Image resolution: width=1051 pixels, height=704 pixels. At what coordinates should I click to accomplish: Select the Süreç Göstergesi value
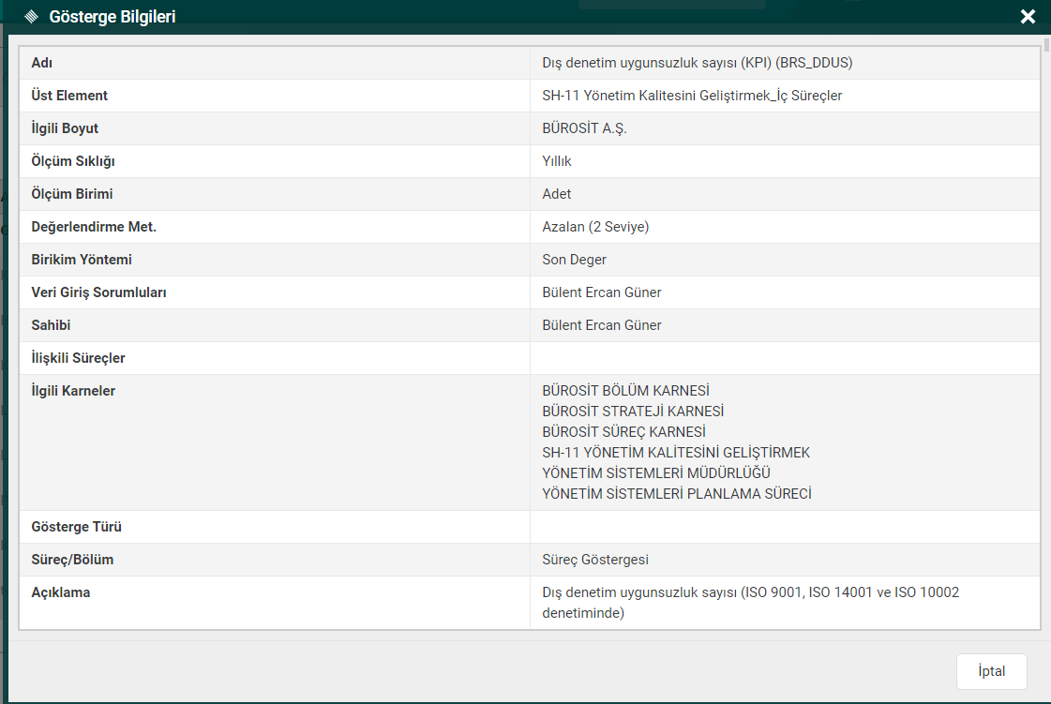595,560
